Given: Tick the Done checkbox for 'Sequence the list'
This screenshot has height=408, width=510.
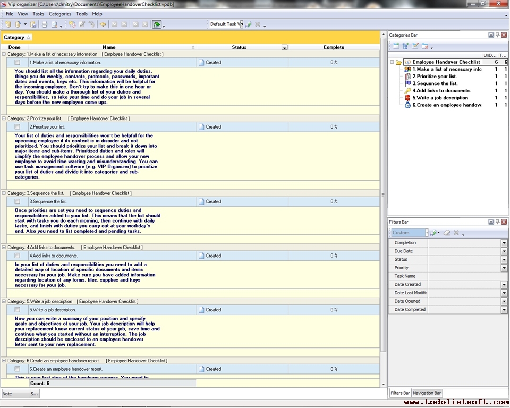Looking at the screenshot, I should (18, 201).
